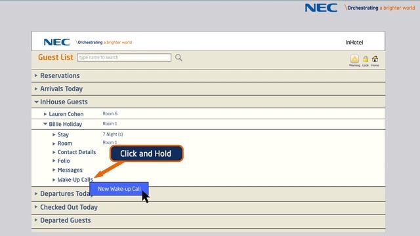Click the NEC logo in app header
The height and width of the screenshot is (236, 420).
(56, 42)
